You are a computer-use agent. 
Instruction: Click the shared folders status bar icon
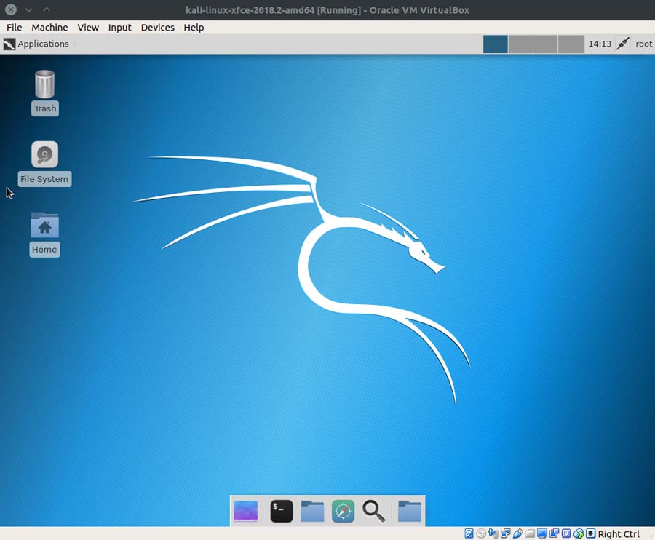coord(529,534)
